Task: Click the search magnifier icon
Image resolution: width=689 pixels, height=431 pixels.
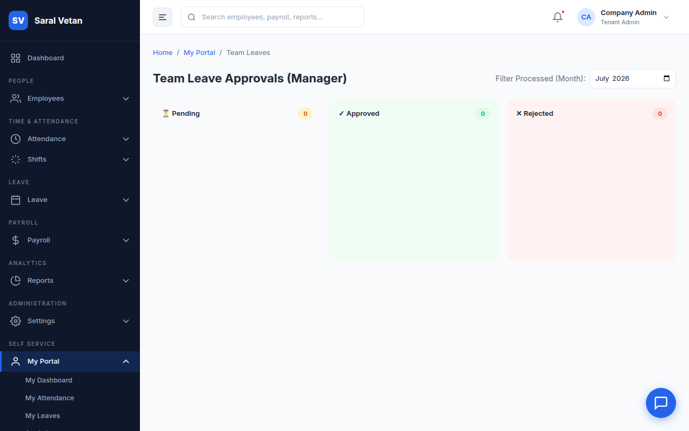Action: tap(192, 17)
